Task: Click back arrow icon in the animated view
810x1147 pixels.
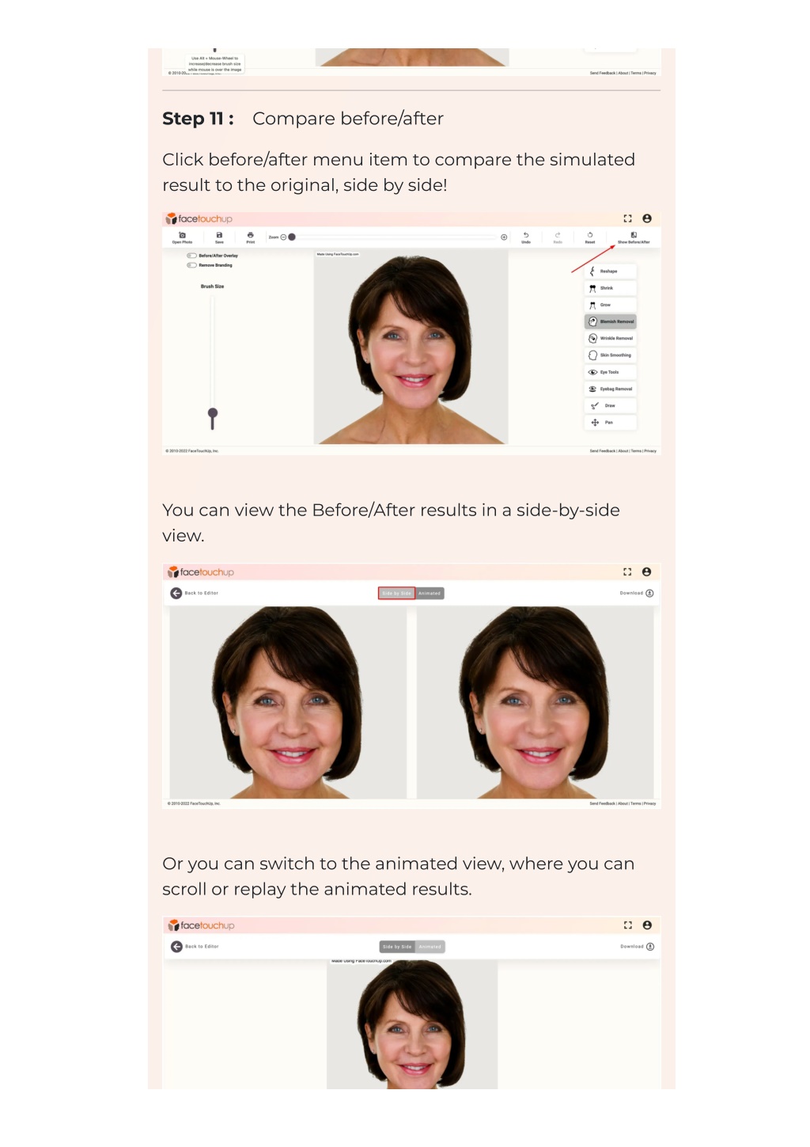Action: (176, 947)
